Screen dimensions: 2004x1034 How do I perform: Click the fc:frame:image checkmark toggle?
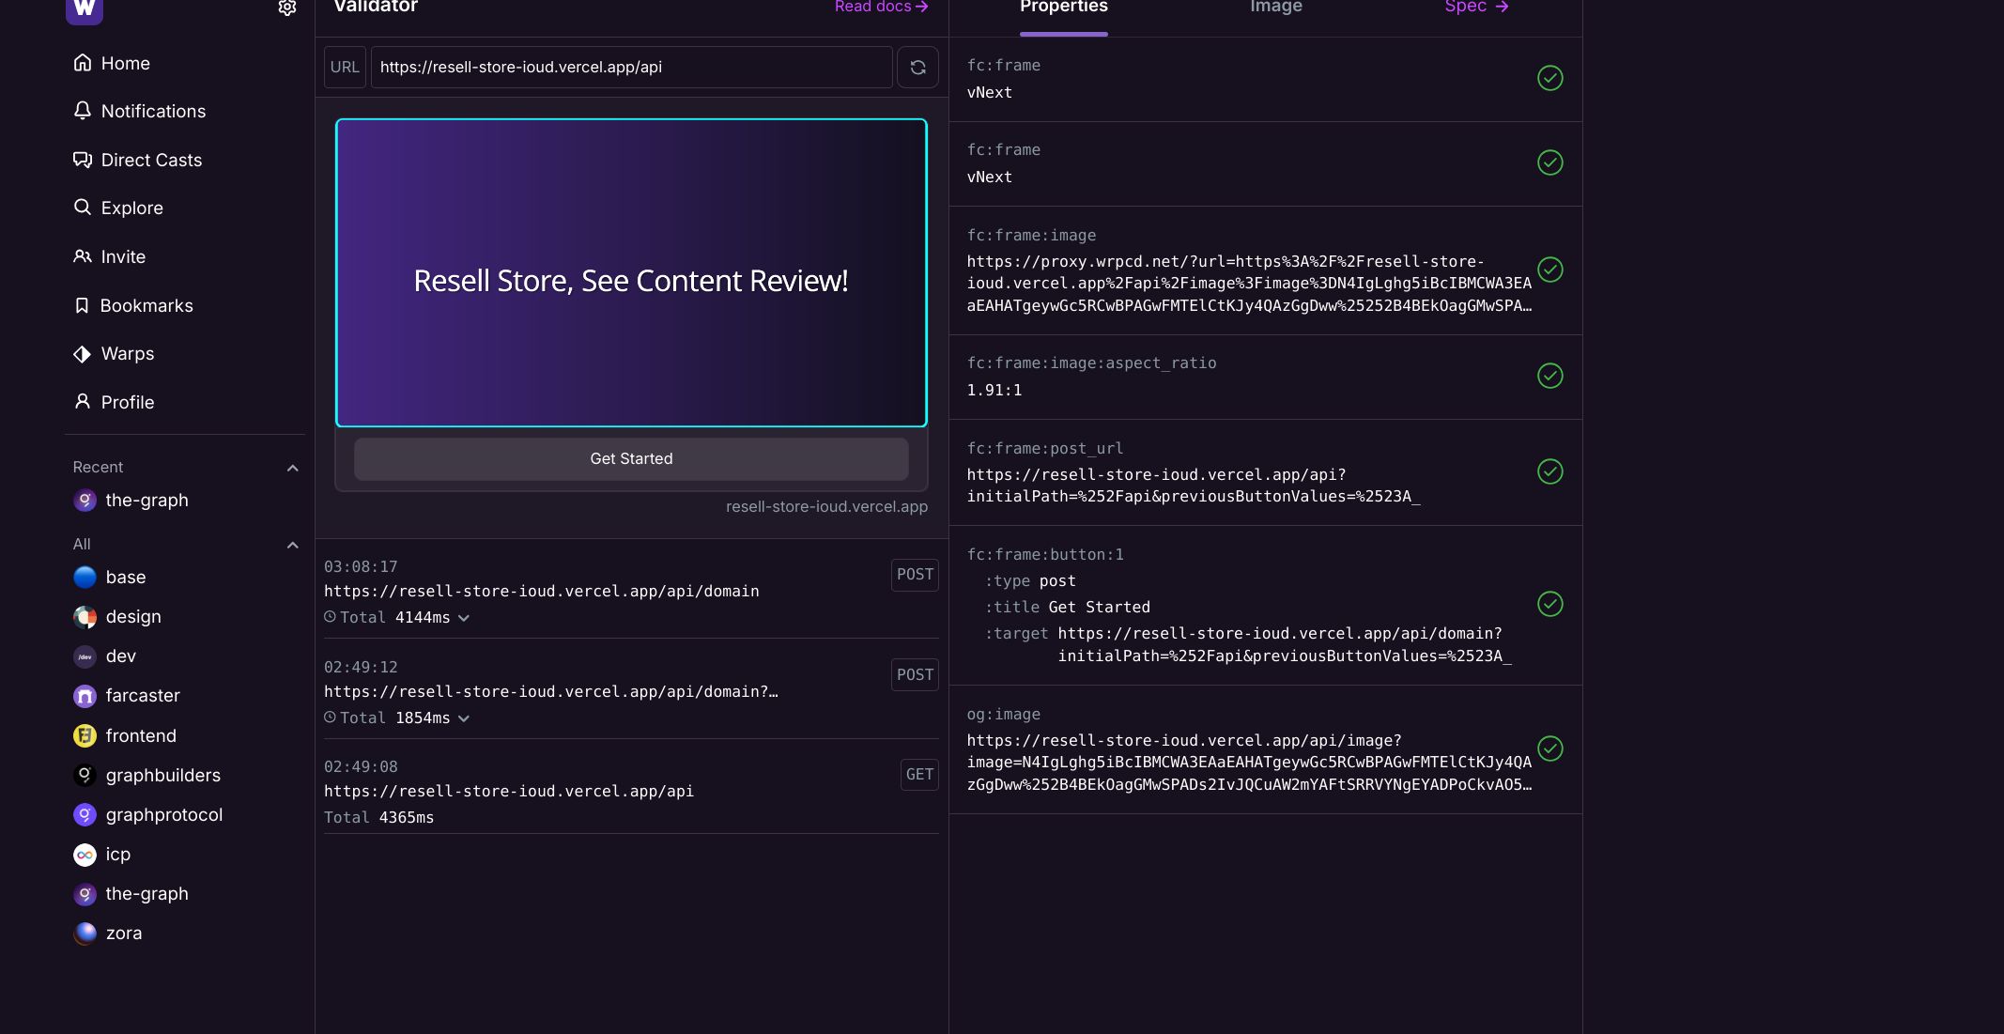click(x=1549, y=269)
